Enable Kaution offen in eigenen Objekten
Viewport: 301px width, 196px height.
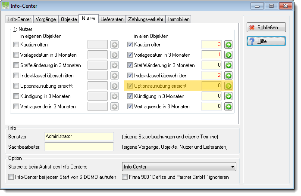(16, 45)
